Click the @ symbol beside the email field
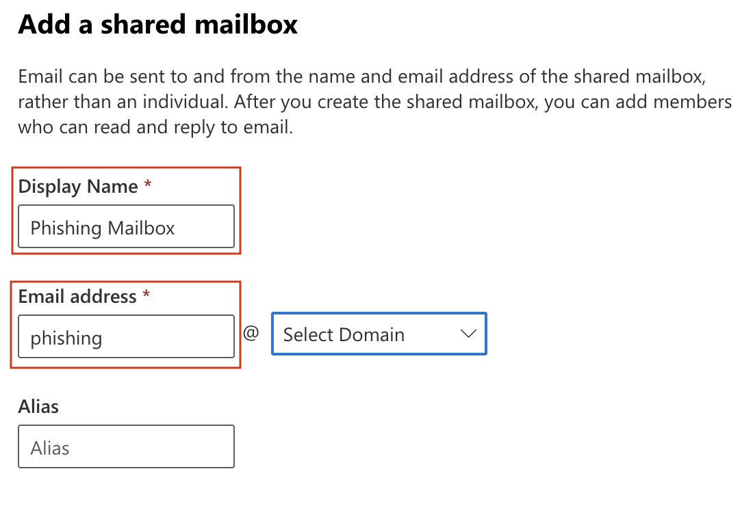The image size is (753, 510). coord(251,333)
